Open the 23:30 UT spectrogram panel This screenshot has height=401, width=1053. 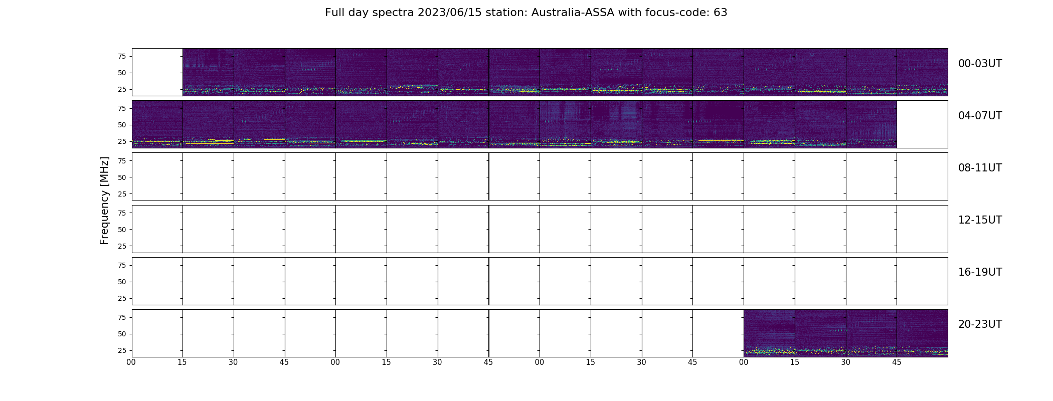(871, 333)
